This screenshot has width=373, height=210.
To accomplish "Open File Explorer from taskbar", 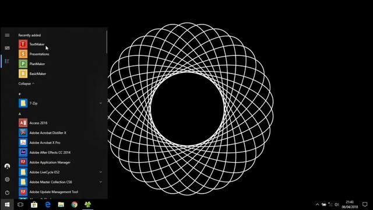I will (x=61, y=205).
